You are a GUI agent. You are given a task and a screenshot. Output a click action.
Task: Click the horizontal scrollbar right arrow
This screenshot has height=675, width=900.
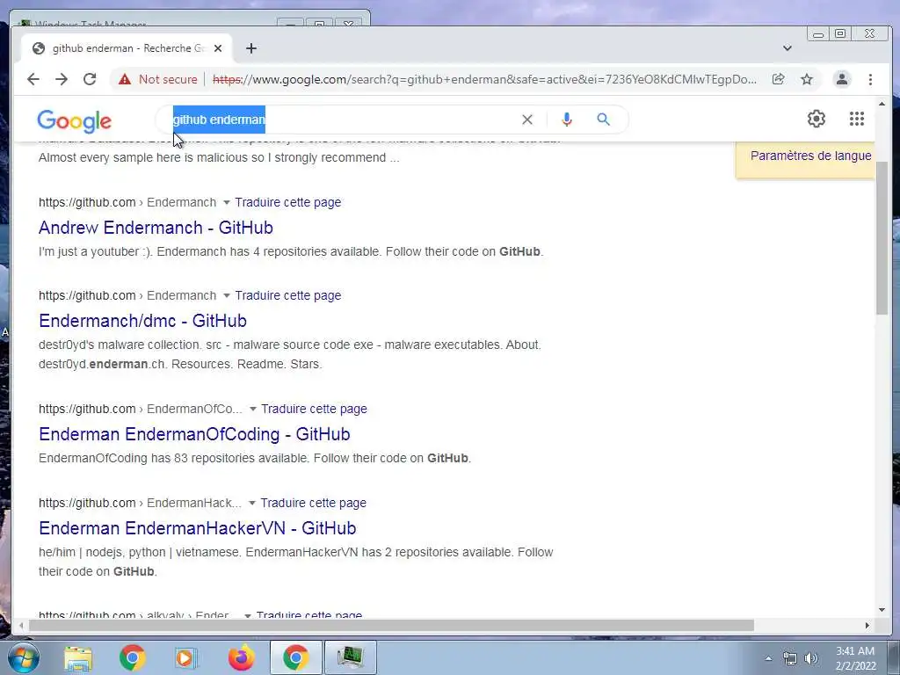point(867,625)
